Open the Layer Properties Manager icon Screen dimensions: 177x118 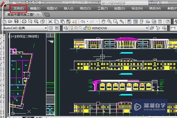coord(66,28)
